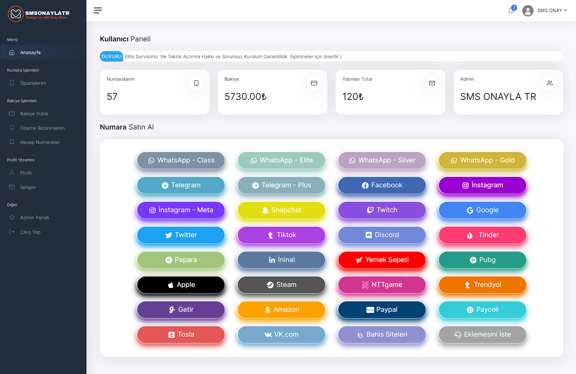Viewport: 576px width, 374px height.
Task: Open the notifications bell
Action: point(511,10)
